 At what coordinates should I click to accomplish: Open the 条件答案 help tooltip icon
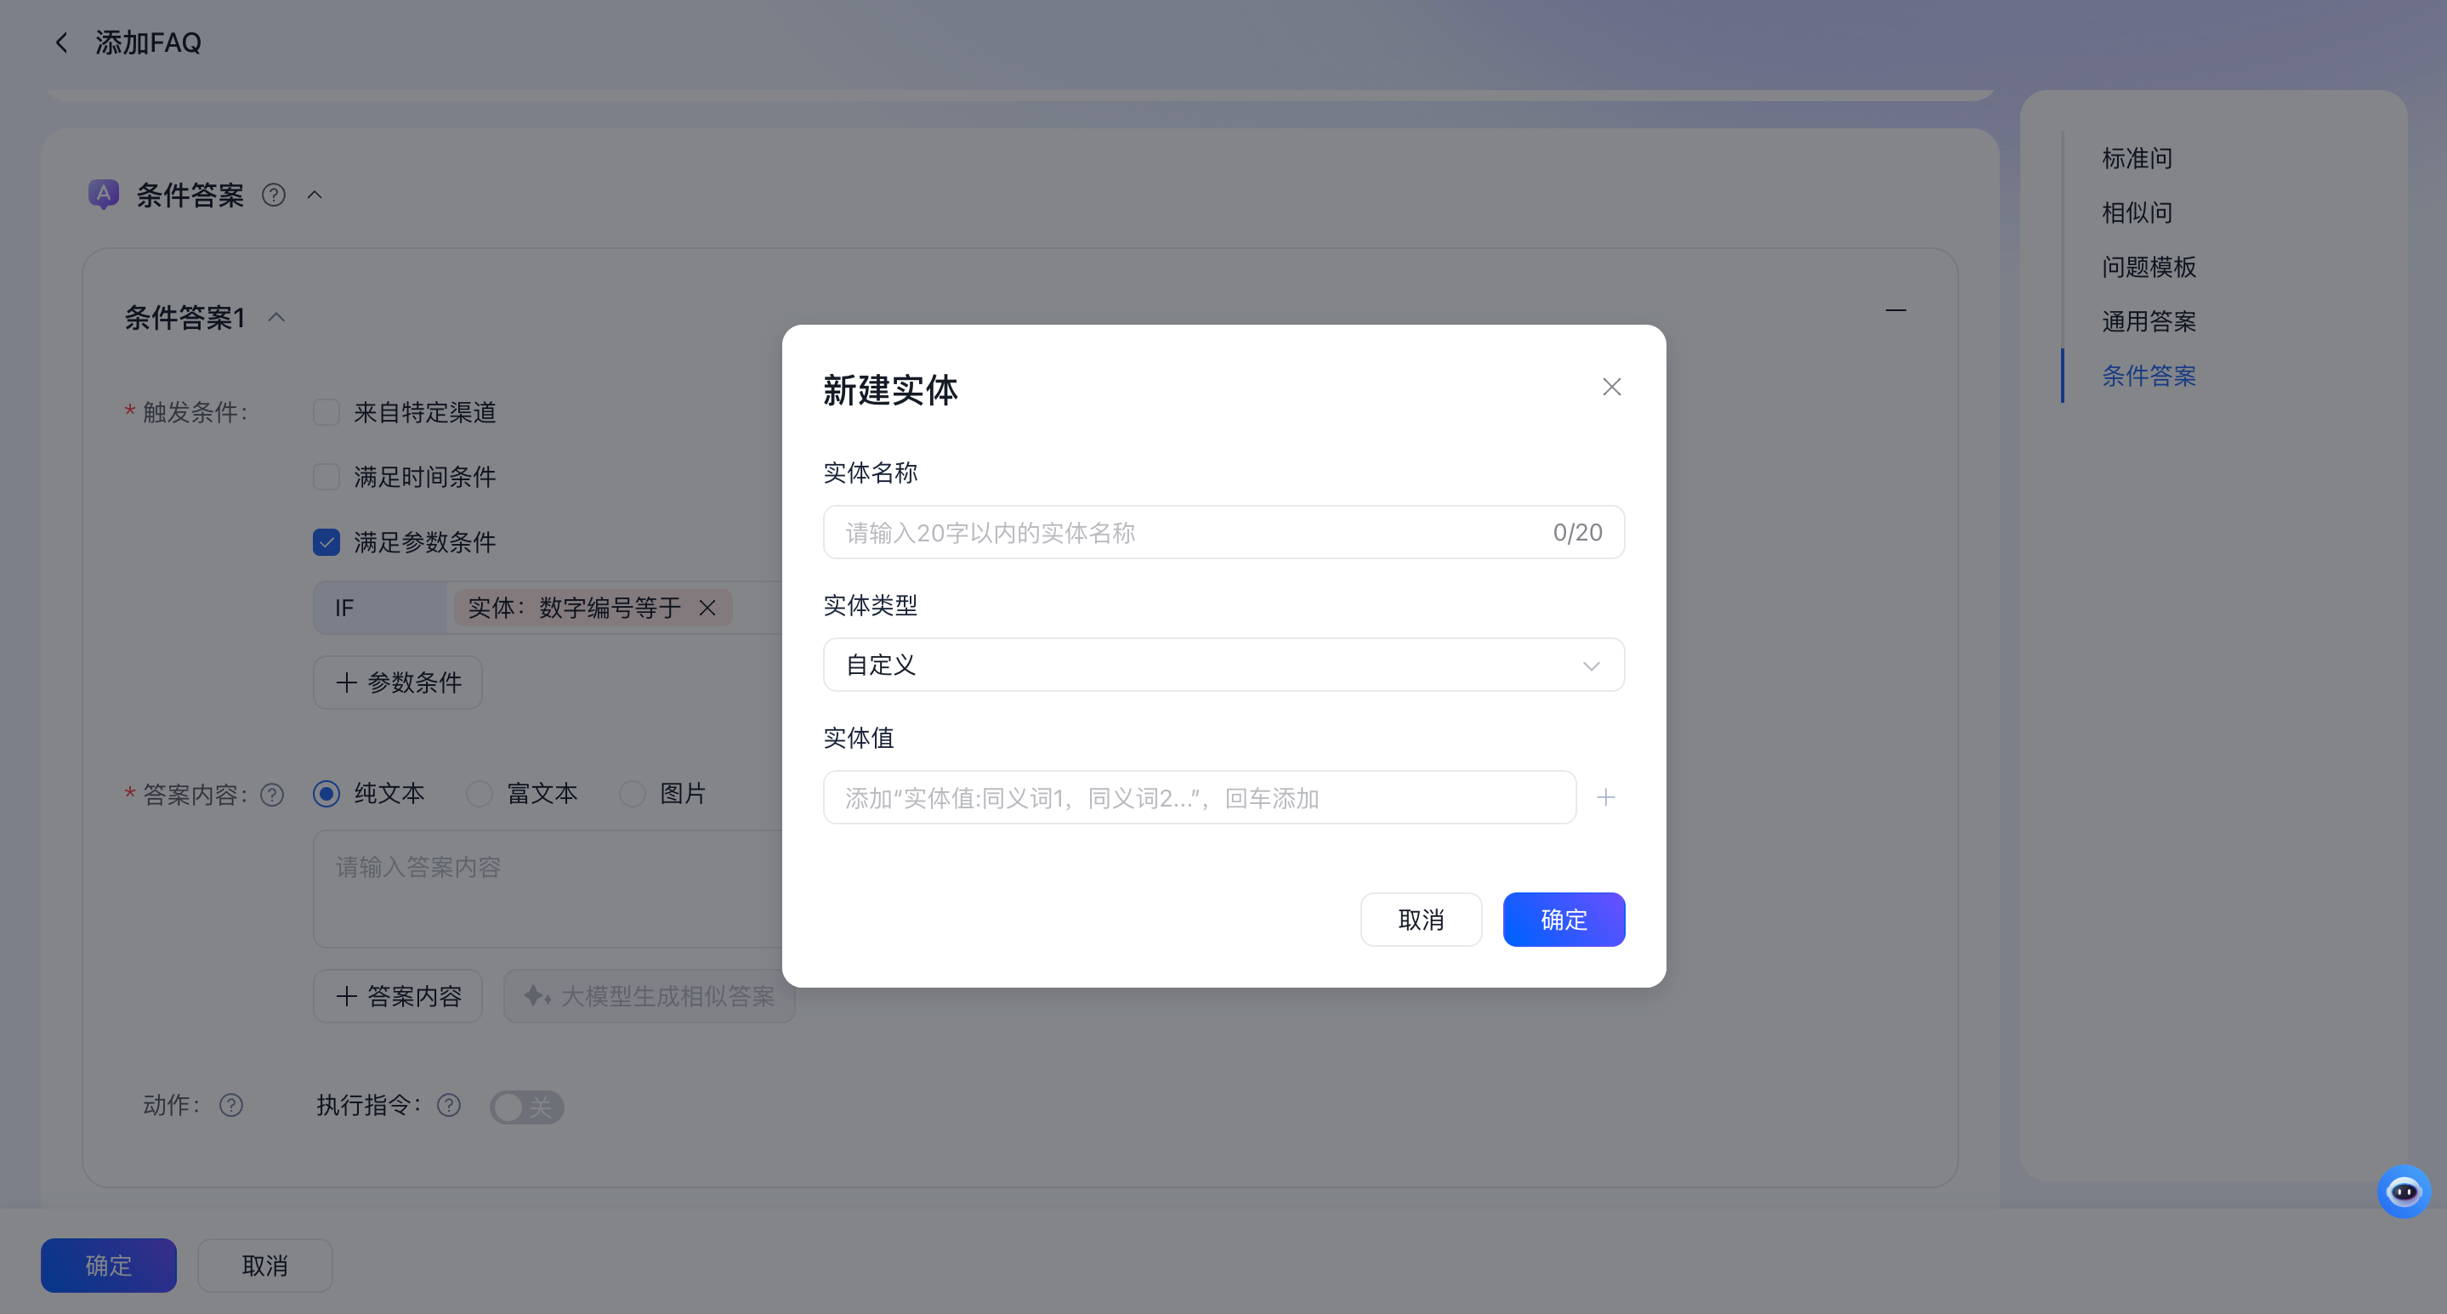pyautogui.click(x=274, y=195)
